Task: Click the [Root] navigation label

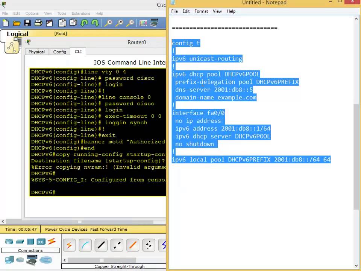Action: 61,33
